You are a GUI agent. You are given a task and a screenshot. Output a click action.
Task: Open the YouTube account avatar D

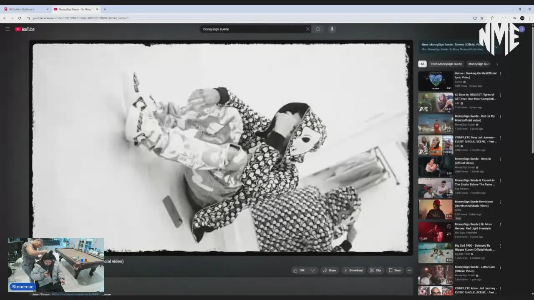(x=521, y=29)
